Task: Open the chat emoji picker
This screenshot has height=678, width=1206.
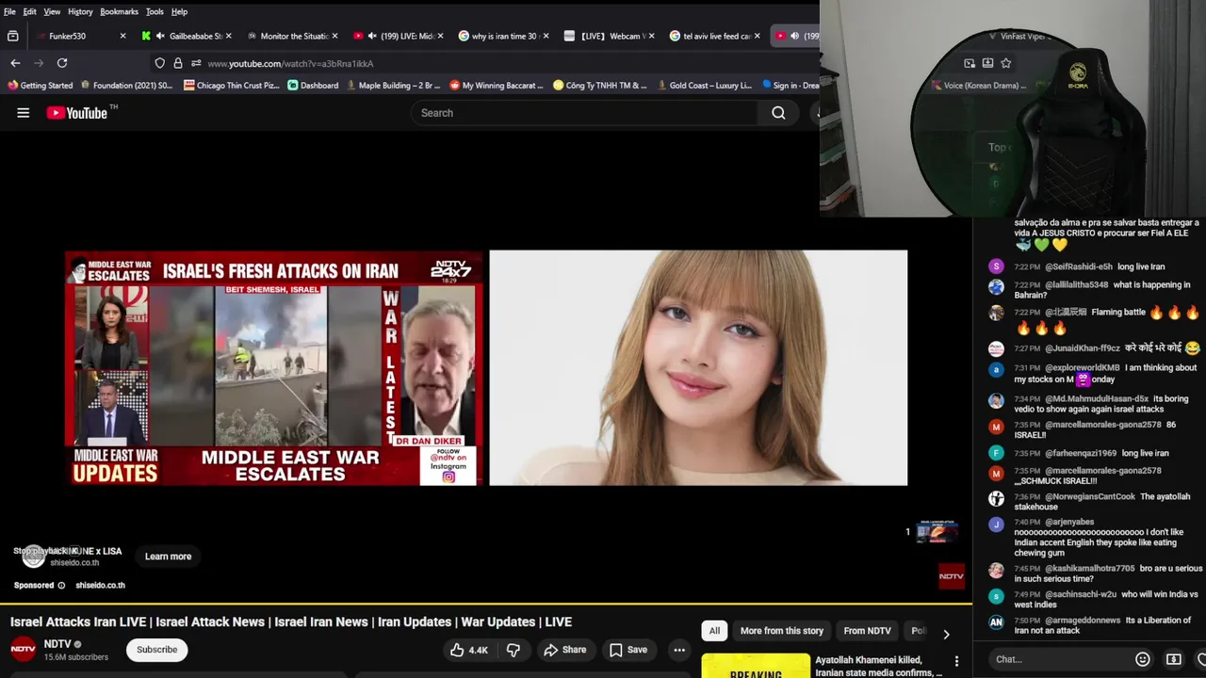Action: click(1143, 659)
